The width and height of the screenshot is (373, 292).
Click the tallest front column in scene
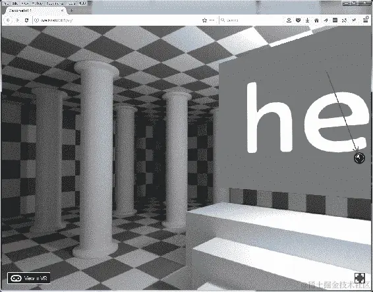click(96, 160)
